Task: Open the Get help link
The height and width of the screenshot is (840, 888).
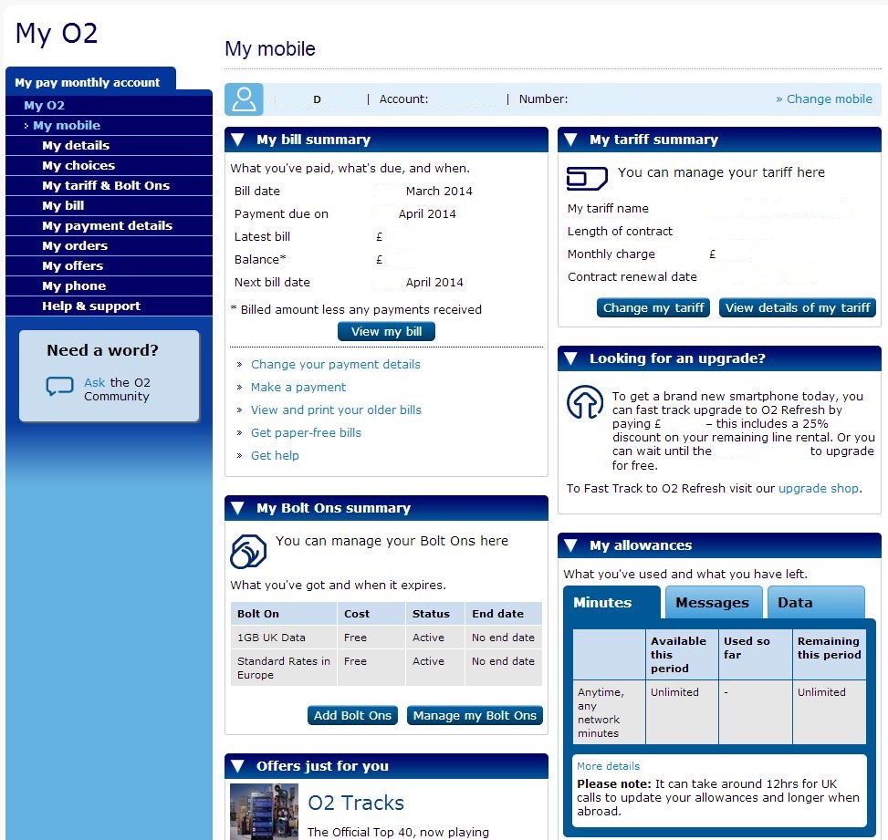Action: tap(275, 456)
